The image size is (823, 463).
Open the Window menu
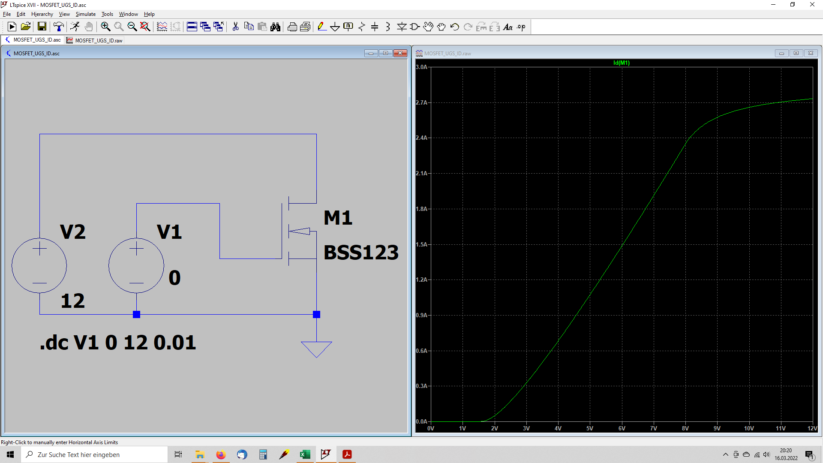[x=128, y=14]
